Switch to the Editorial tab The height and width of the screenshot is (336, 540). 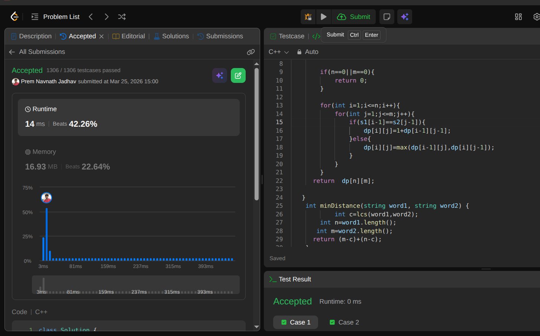coord(129,36)
